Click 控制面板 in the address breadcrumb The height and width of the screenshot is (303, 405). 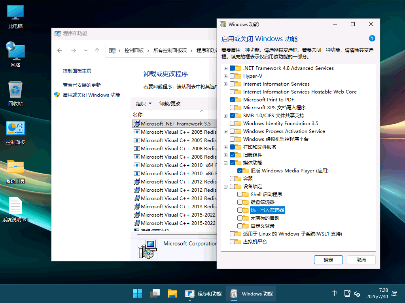click(x=134, y=50)
